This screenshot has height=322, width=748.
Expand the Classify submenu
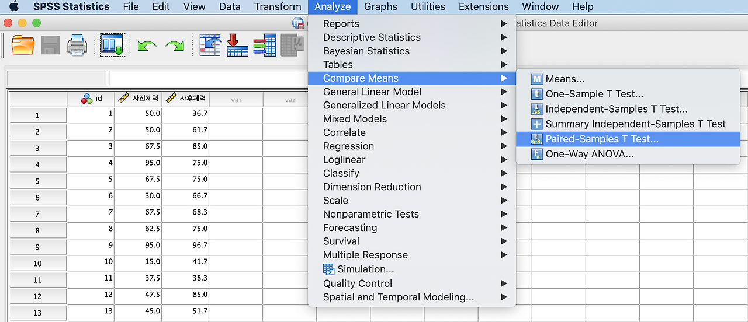coord(412,173)
